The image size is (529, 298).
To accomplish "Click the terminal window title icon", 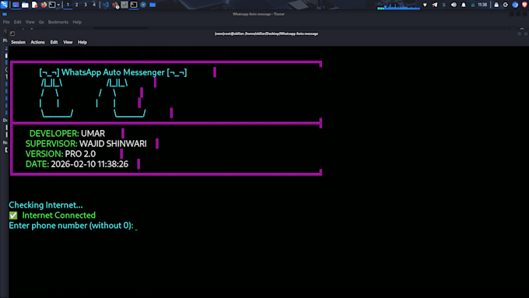I will (x=12, y=33).
